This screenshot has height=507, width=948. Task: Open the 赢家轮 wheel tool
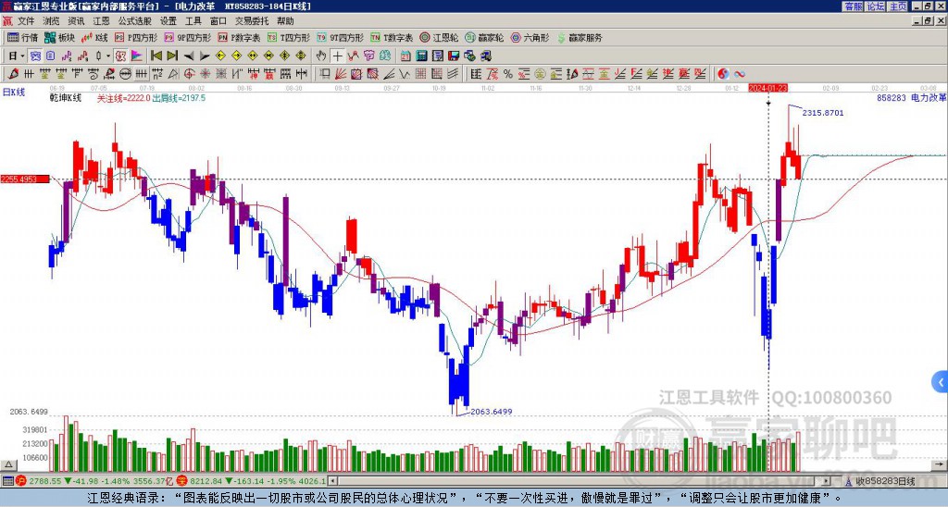484,37
